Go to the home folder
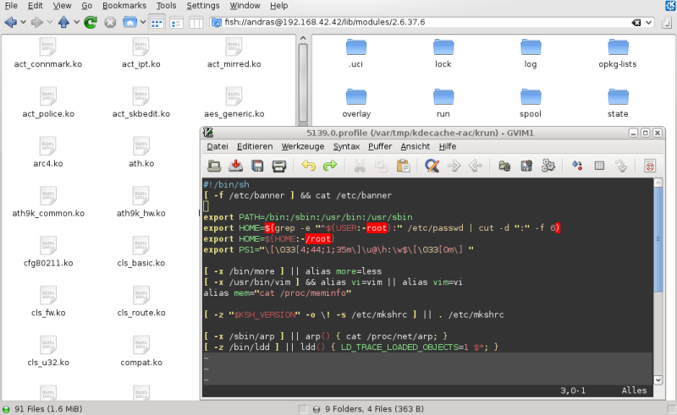Screen dimensions: 677x415 [129, 22]
